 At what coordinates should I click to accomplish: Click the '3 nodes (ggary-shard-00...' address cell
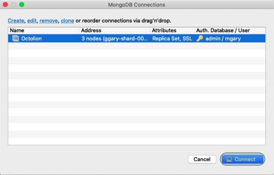pyautogui.click(x=115, y=39)
